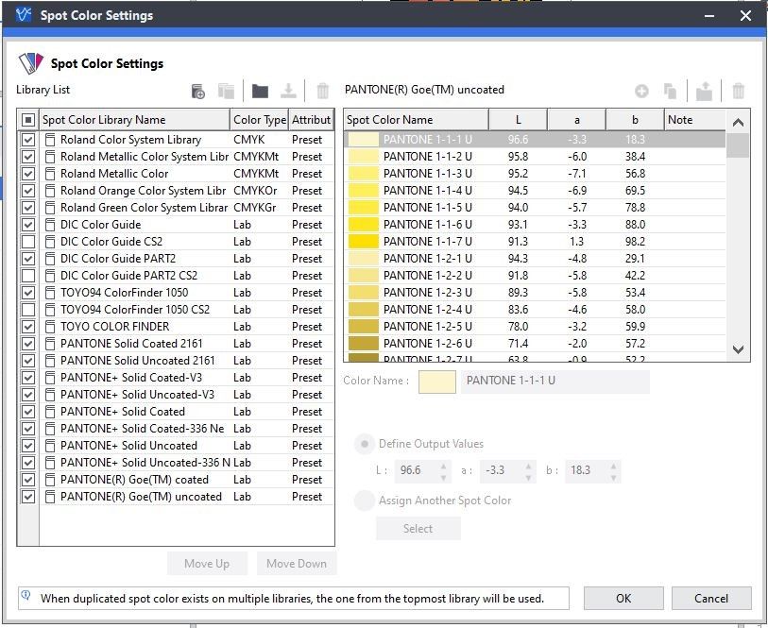
Task: Click the Color Type column header
Action: pos(259,120)
